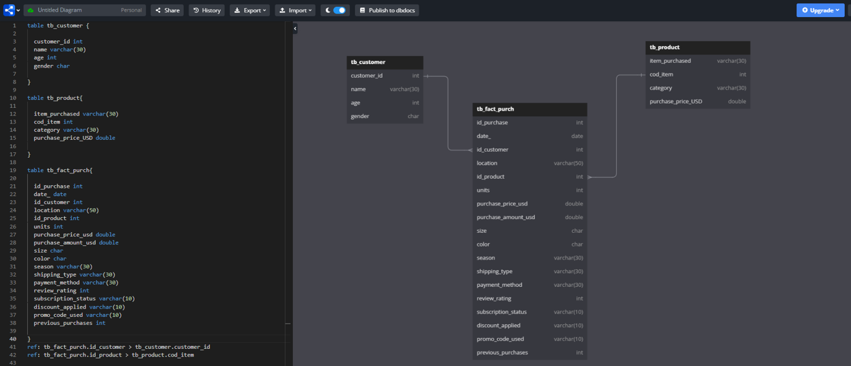The image size is (851, 366).
Task: Click category field in tb_product table
Action: coord(698,88)
